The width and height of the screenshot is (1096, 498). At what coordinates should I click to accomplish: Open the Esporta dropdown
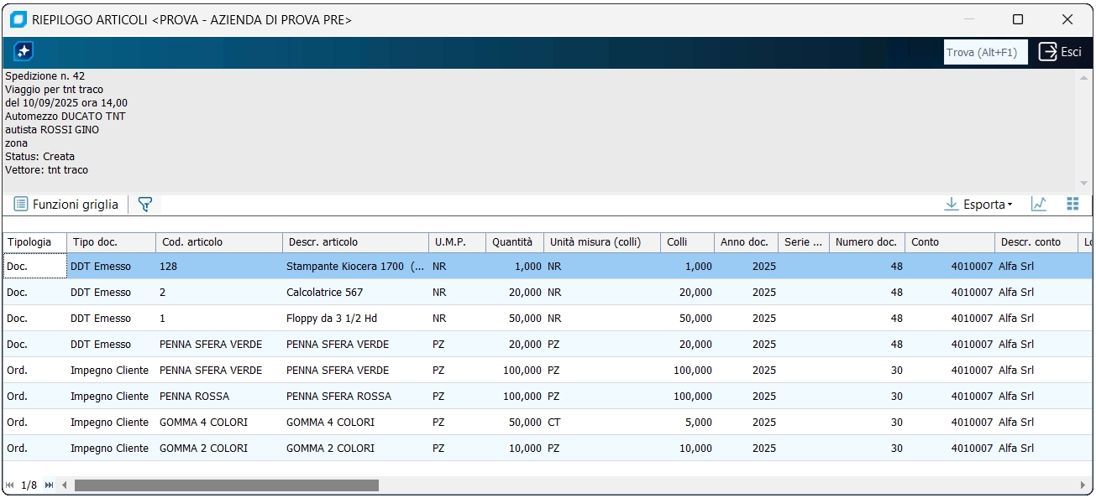[x=978, y=204]
